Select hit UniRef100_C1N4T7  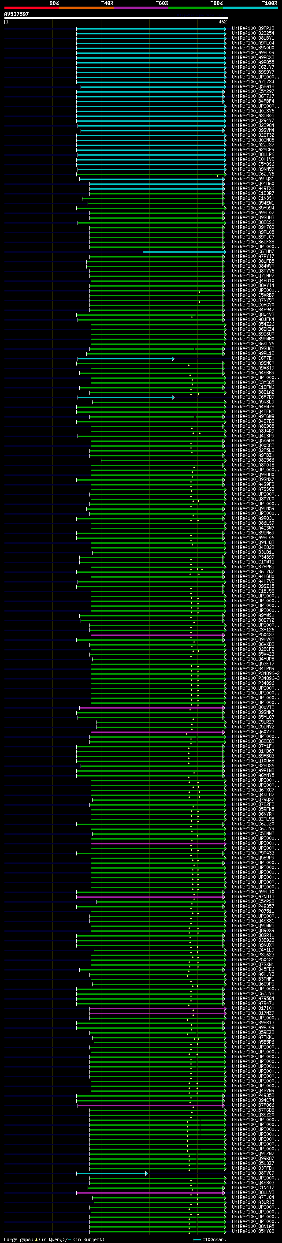tap(252, 1187)
